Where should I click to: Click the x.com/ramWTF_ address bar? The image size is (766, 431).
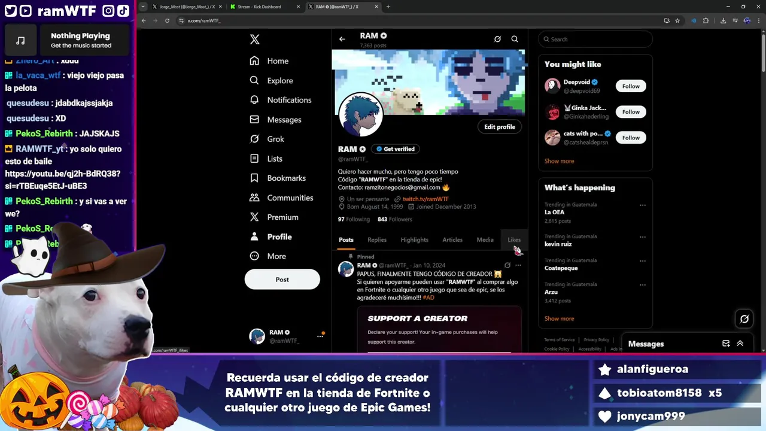[x=419, y=20]
